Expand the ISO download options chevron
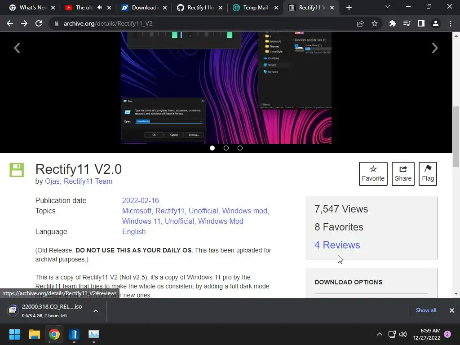 click(96, 311)
